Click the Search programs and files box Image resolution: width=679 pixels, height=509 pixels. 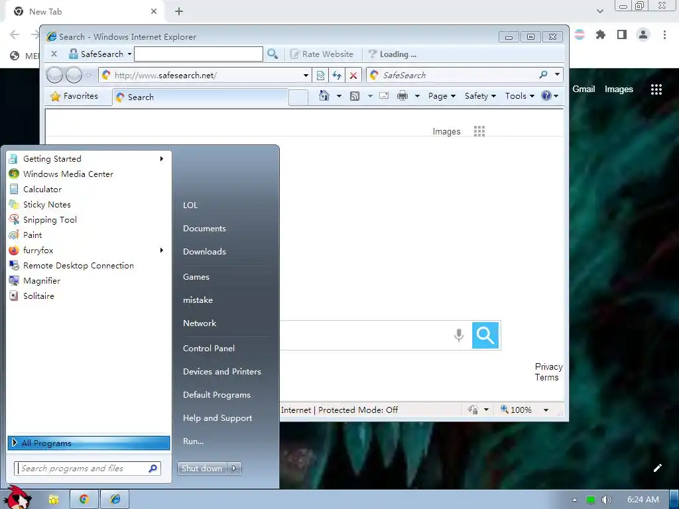tap(88, 469)
